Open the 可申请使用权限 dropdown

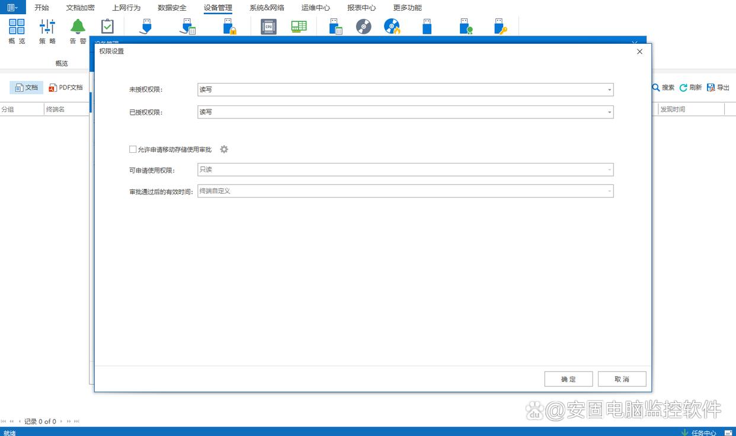(x=609, y=170)
